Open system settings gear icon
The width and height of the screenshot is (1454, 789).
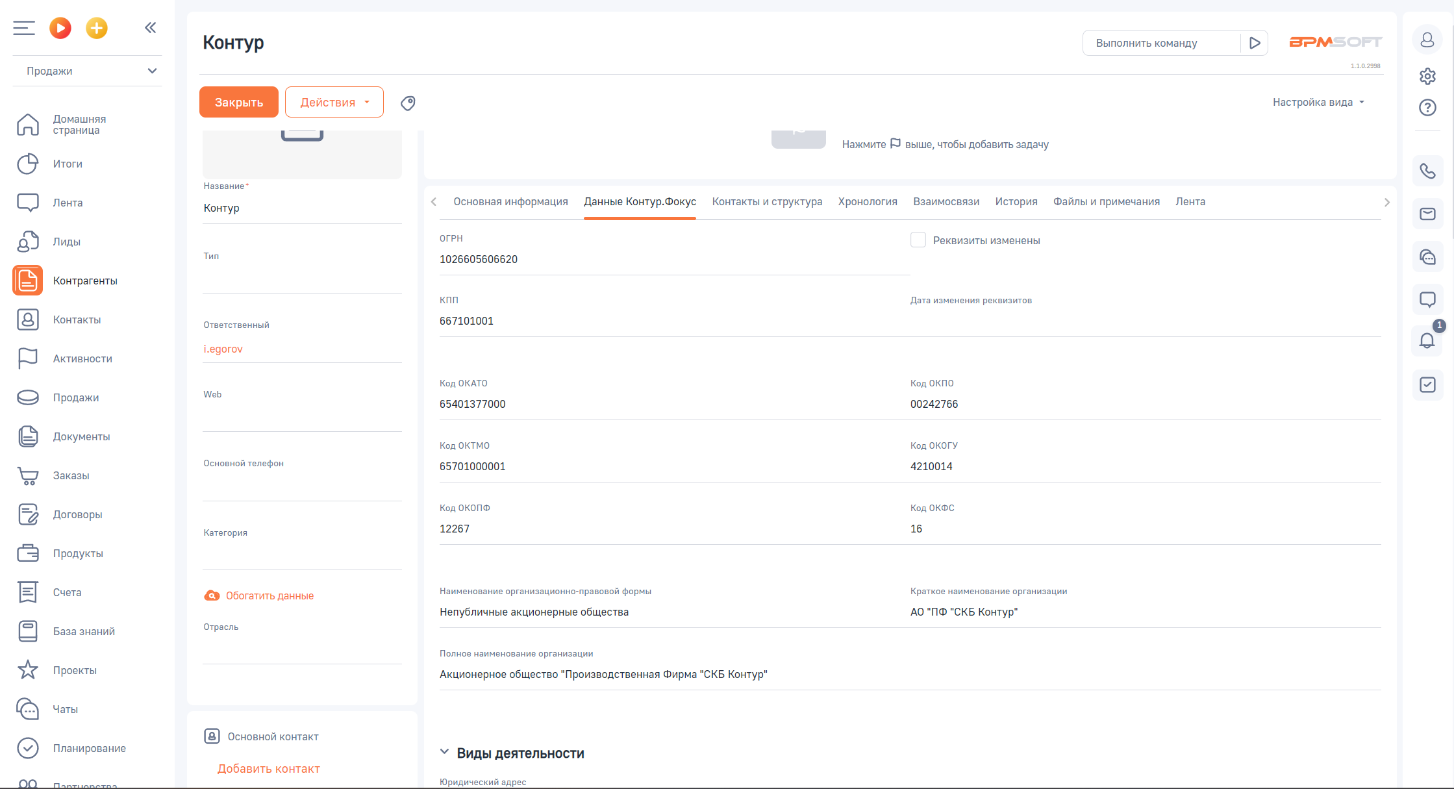pyautogui.click(x=1427, y=76)
